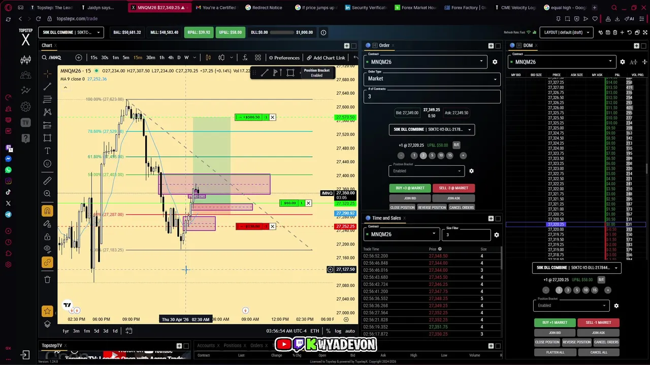Screen dimensions: 650x365
Task: Select the 5 contracts quantity preset
Action: pyautogui.click(x=432, y=156)
